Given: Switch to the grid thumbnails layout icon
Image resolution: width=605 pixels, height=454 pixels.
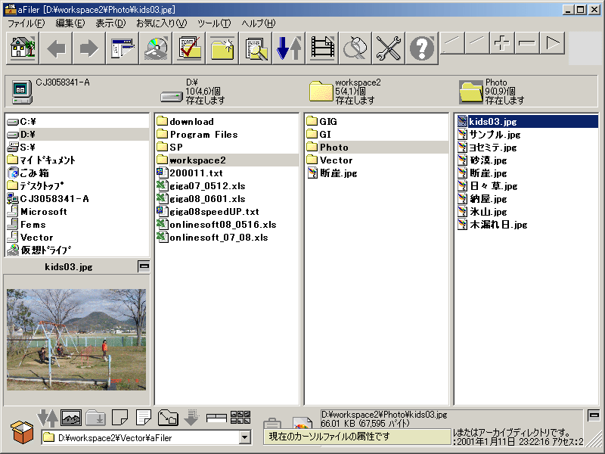Looking at the screenshot, I should [240, 418].
